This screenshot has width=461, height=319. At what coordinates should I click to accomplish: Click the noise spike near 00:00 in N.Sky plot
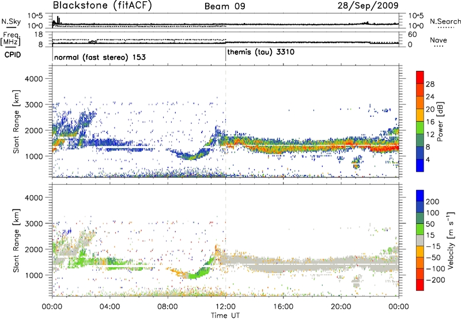58,20
